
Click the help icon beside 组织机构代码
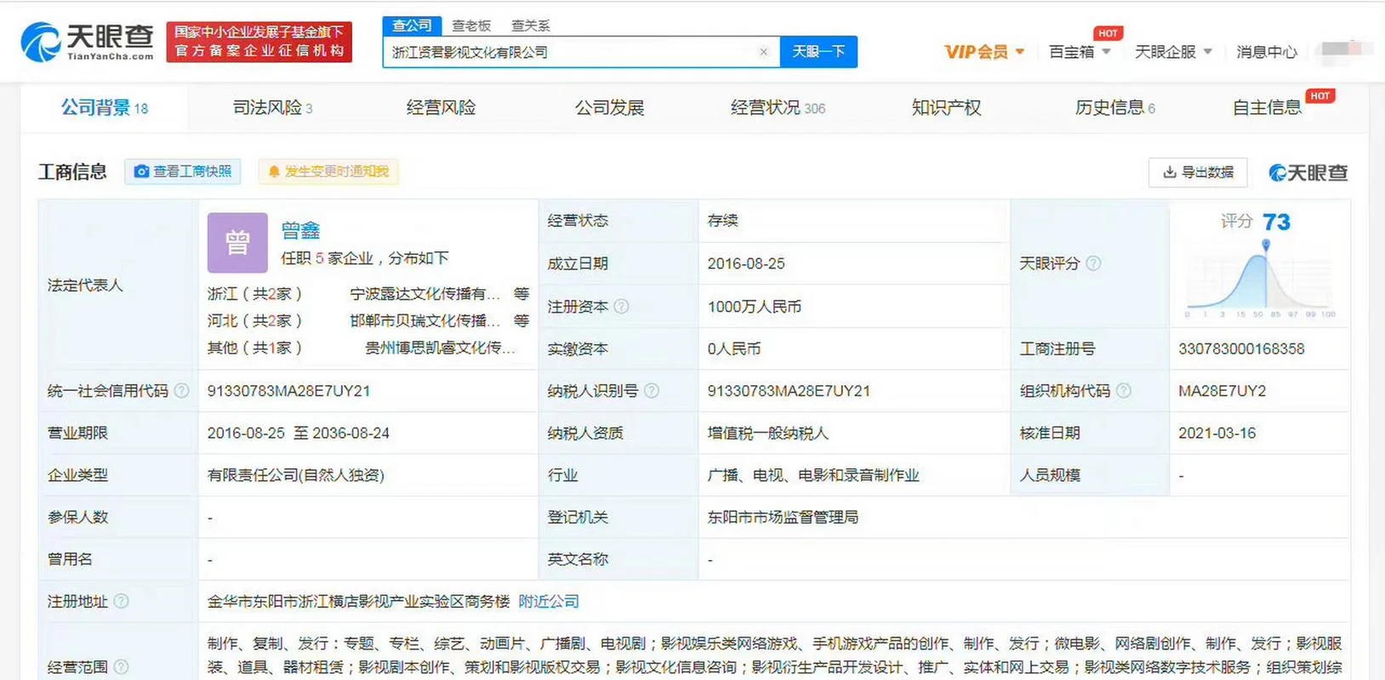tap(1124, 391)
